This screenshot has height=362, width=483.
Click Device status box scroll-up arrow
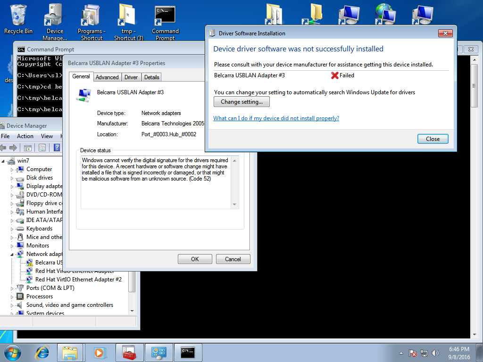[x=234, y=160]
